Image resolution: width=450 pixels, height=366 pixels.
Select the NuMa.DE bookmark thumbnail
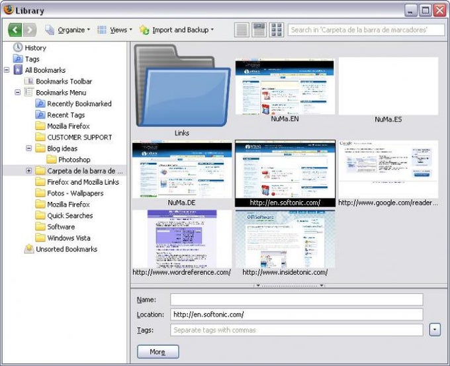pyautogui.click(x=182, y=170)
